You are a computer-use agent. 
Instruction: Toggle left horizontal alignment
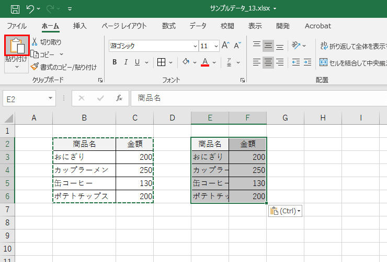pyautogui.click(x=257, y=62)
